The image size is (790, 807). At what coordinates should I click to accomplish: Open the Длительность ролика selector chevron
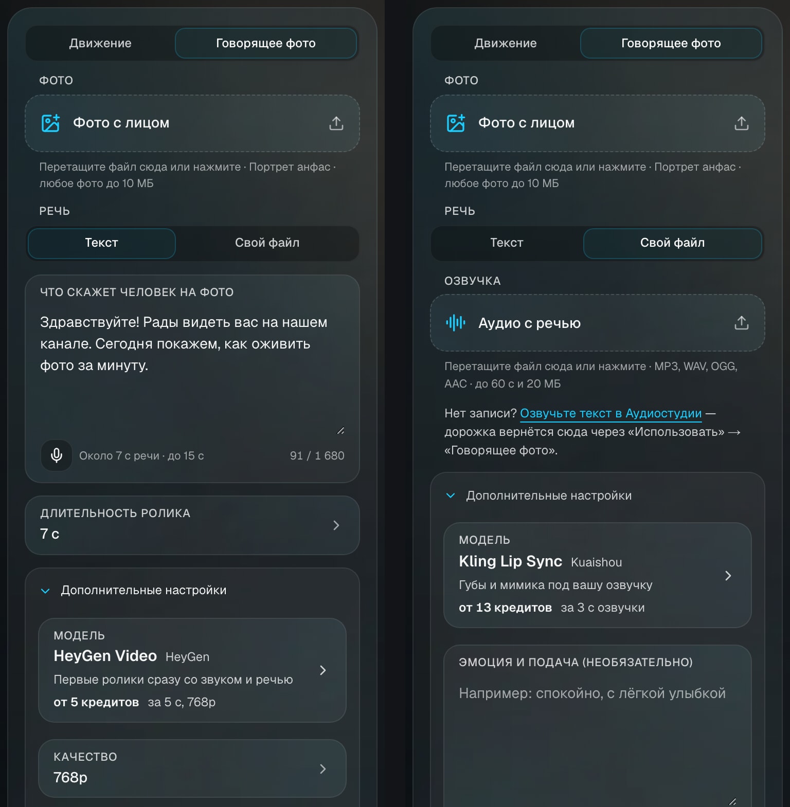tap(336, 525)
